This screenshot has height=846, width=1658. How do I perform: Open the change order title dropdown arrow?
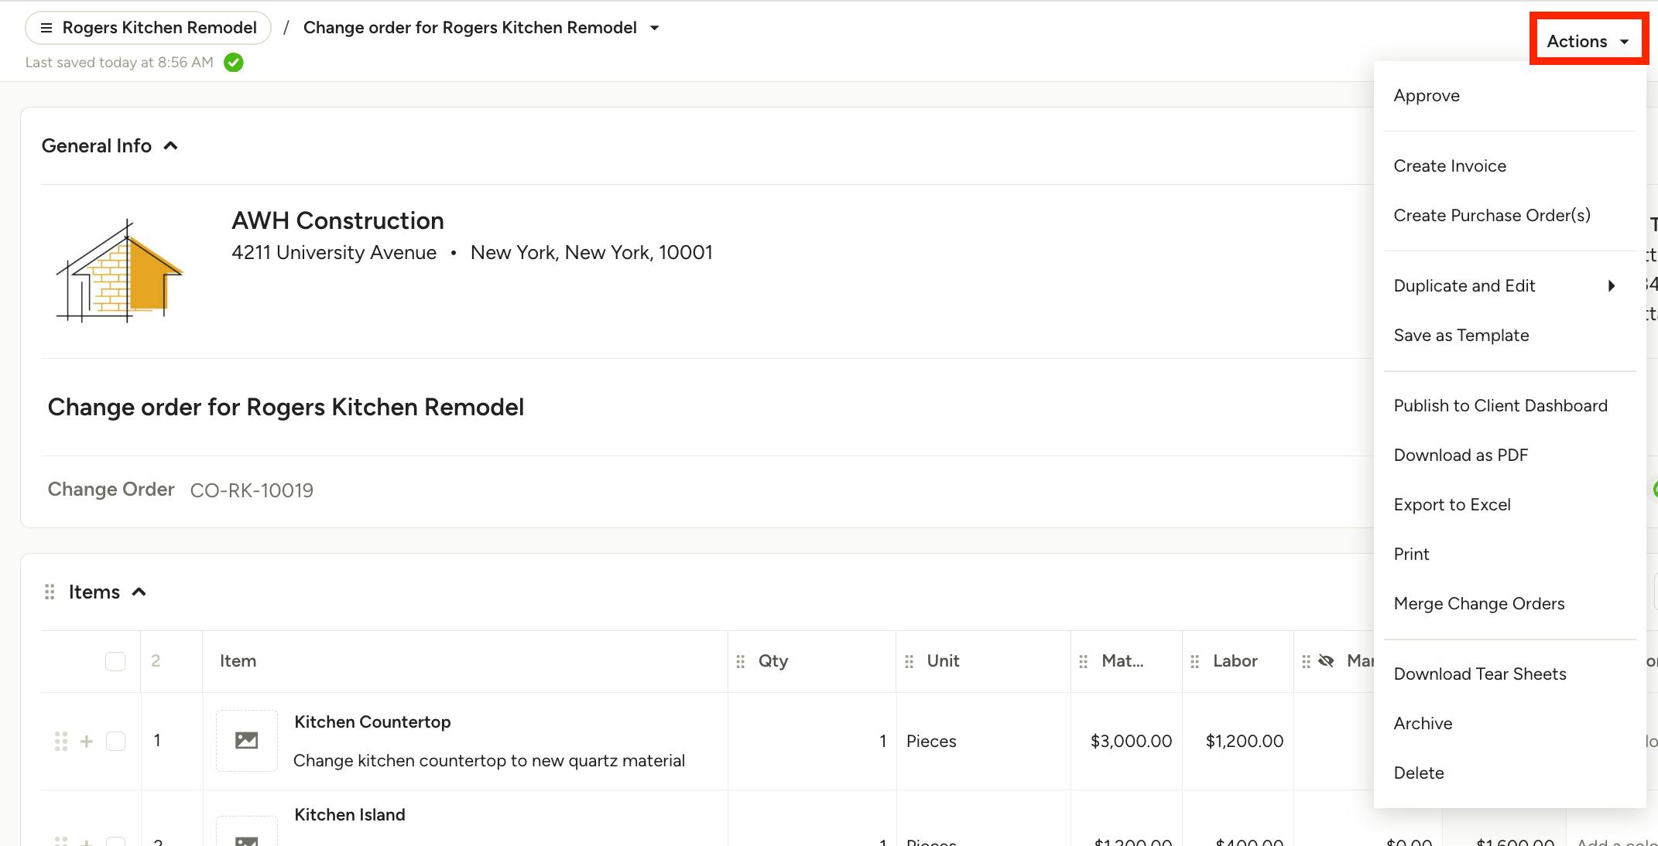[655, 29]
